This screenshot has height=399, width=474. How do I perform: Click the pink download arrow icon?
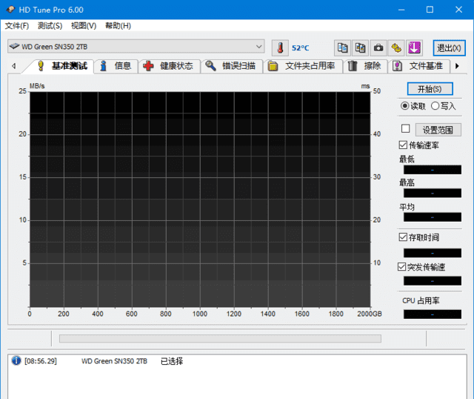click(x=414, y=47)
